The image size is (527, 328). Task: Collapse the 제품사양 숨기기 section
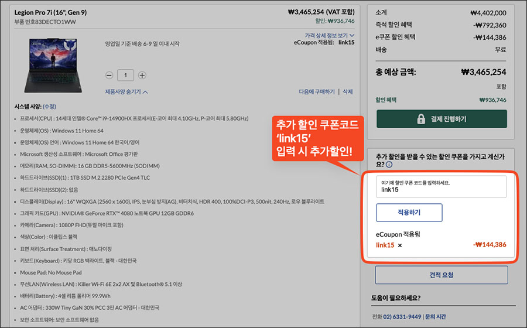[126, 92]
